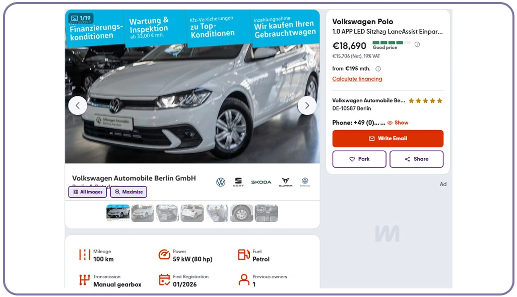This screenshot has width=517, height=297.
Task: Click the price rating info icon
Action: click(x=417, y=44)
